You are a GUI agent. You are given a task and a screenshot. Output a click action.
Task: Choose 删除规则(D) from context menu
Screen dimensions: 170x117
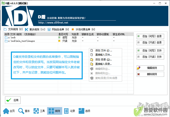click(105, 73)
